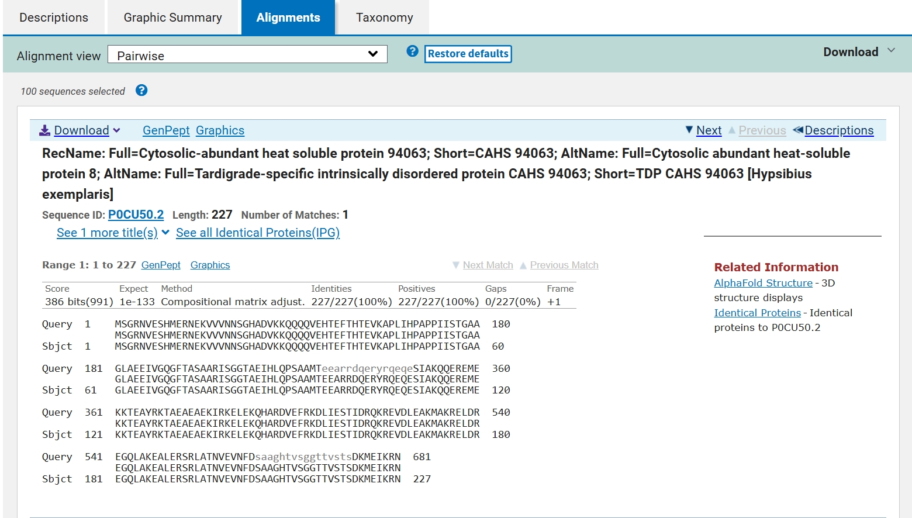The image size is (912, 518).
Task: Switch to the Descriptions tab
Action: click(54, 18)
